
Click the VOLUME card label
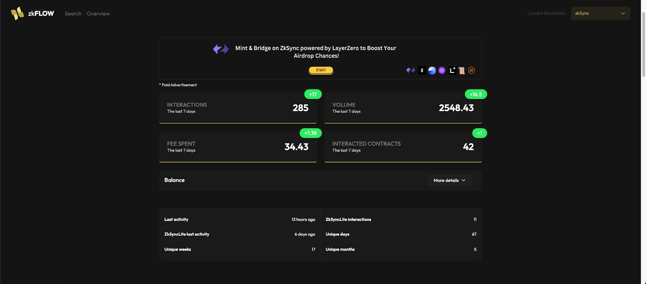point(344,105)
